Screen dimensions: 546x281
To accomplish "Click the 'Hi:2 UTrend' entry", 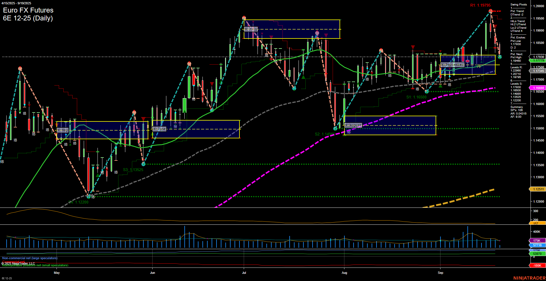I will (x=518, y=24).
